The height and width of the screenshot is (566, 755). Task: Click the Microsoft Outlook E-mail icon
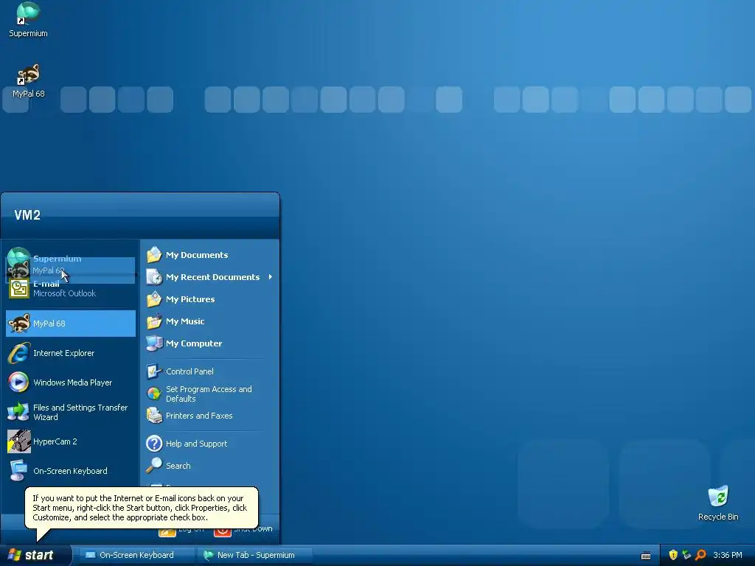coord(18,289)
